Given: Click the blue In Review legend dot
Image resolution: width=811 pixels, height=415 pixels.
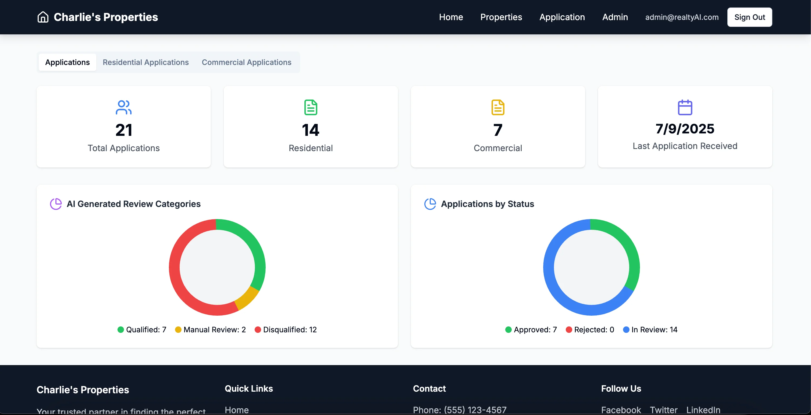Looking at the screenshot, I should coord(626,329).
